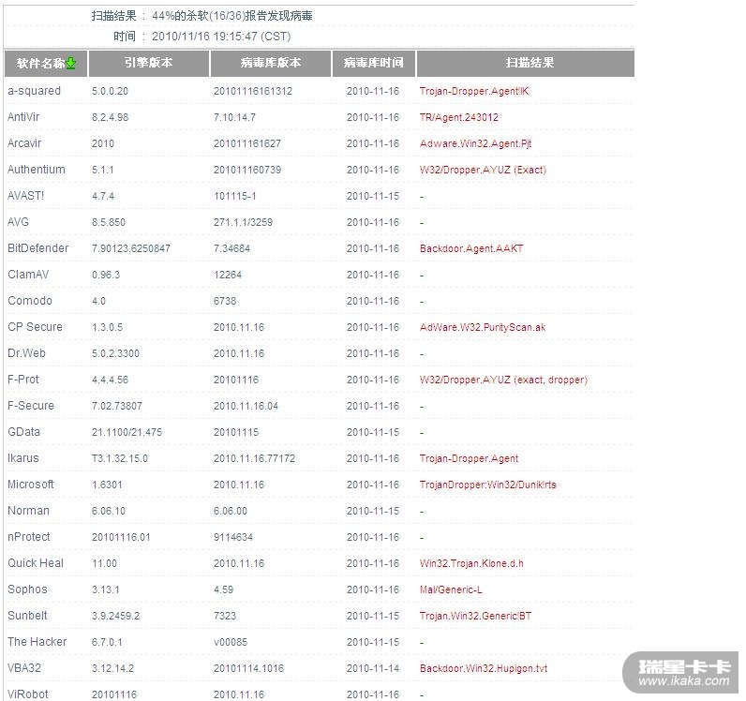Select the Authentium row name
The width and height of the screenshot is (746, 701).
[37, 170]
